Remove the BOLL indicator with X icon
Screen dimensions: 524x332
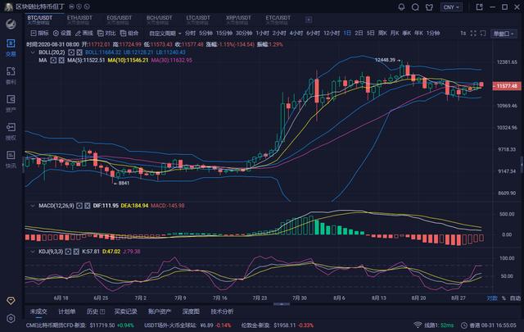point(79,52)
